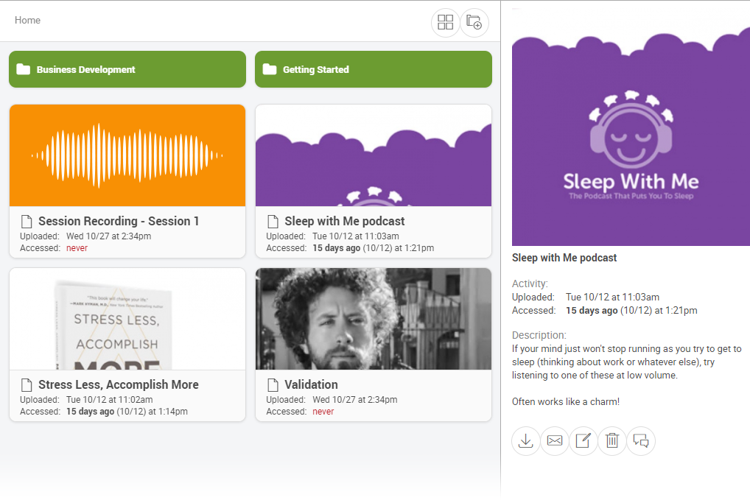Viewport: 750px width, 500px height.
Task: Click the add new folder icon
Action: 474,22
